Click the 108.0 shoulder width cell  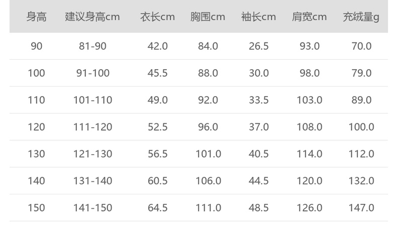point(309,127)
